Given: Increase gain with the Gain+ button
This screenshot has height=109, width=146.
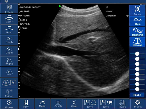Looking at the screenshot, I should [x=9, y=19].
